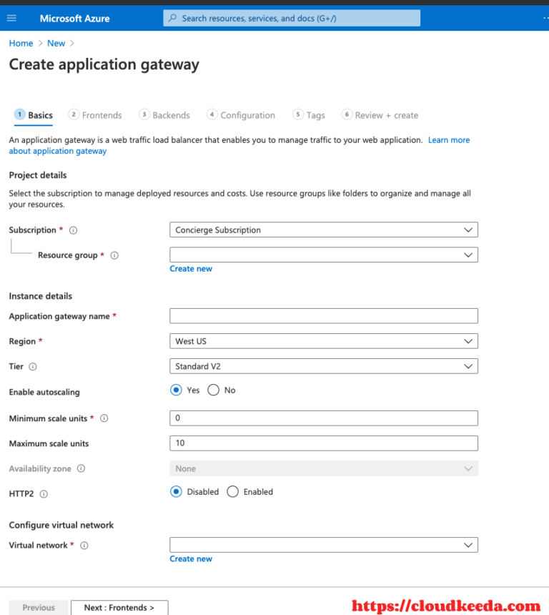Click the Next : Frontends button
This screenshot has width=549, height=615.
click(119, 608)
